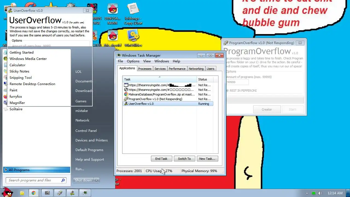Image resolution: width=350 pixels, height=197 pixels.
Task: Switch to the Processes tab
Action: tap(145, 69)
